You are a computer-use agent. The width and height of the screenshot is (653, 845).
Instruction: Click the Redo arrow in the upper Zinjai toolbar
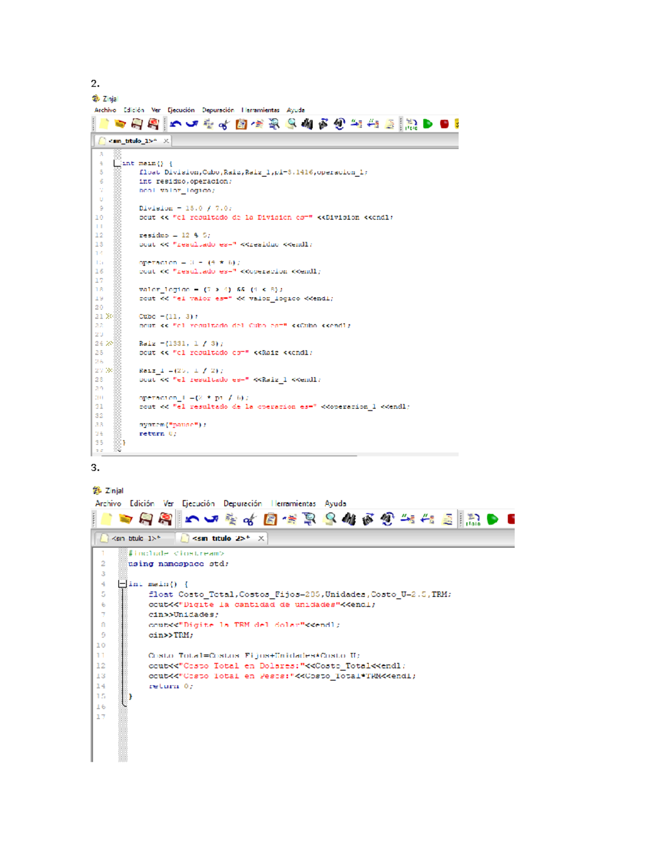[x=192, y=124]
